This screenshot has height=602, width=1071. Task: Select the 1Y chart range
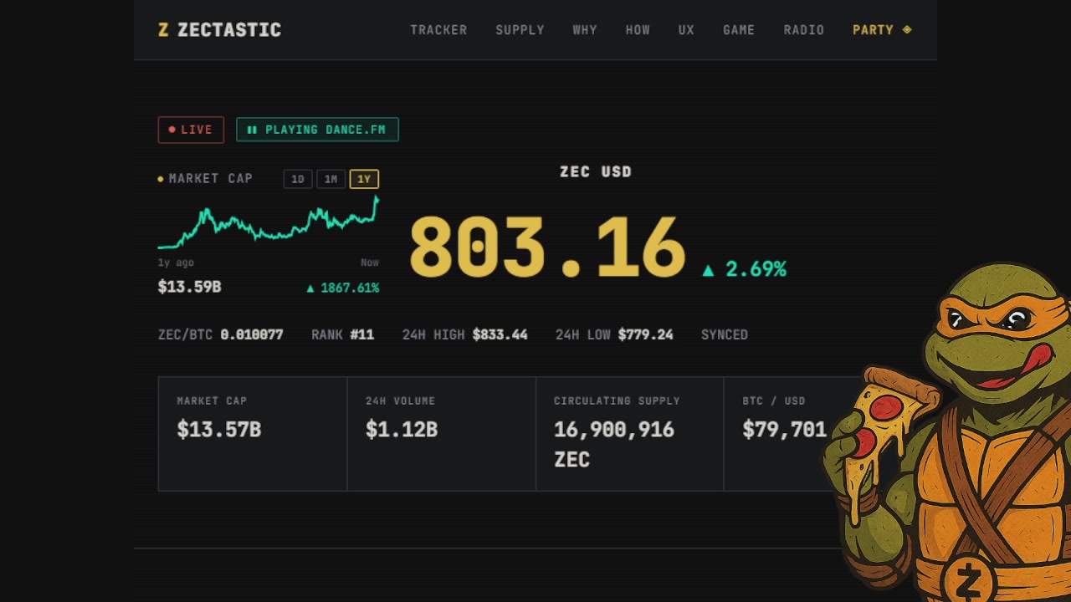point(364,179)
